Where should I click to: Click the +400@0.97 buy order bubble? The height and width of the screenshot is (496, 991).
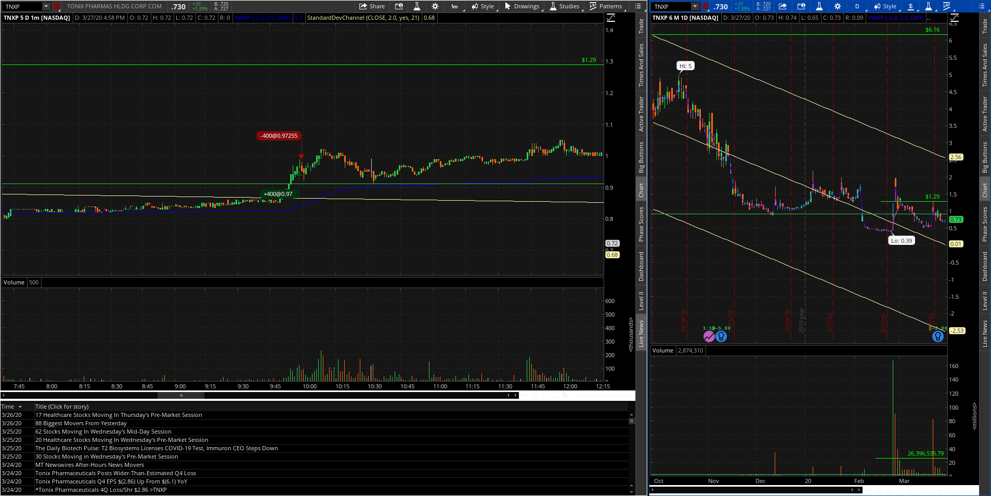[278, 194]
